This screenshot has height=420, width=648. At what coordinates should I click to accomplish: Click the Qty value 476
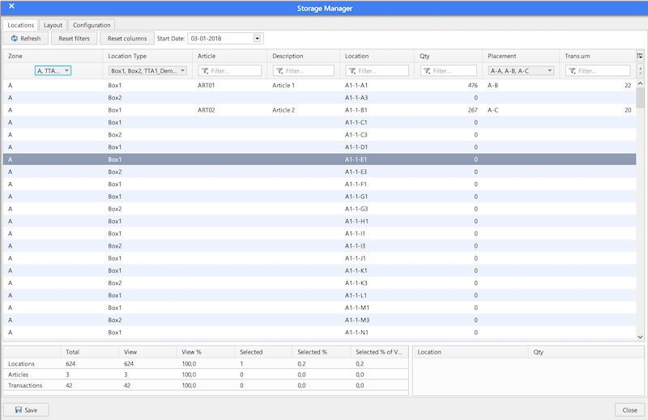click(473, 86)
